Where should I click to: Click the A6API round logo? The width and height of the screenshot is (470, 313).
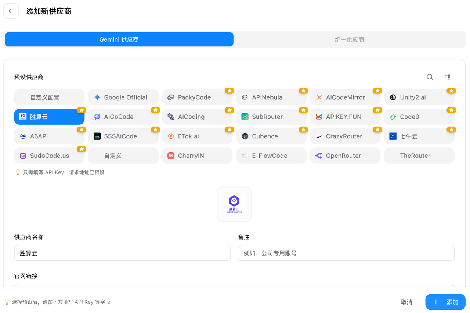[23, 136]
